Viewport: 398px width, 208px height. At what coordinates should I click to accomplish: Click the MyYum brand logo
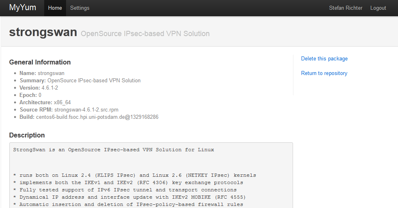tap(23, 8)
